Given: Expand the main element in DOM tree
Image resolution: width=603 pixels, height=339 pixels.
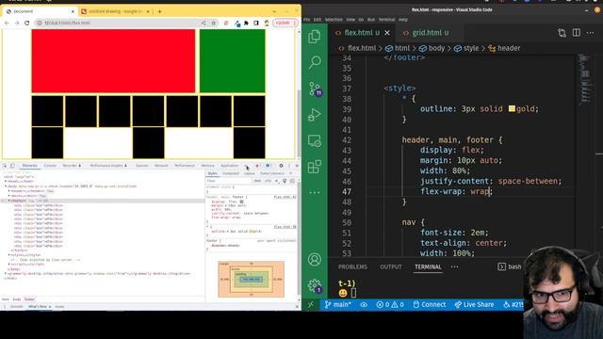Looking at the screenshot, I should pos(9,196).
